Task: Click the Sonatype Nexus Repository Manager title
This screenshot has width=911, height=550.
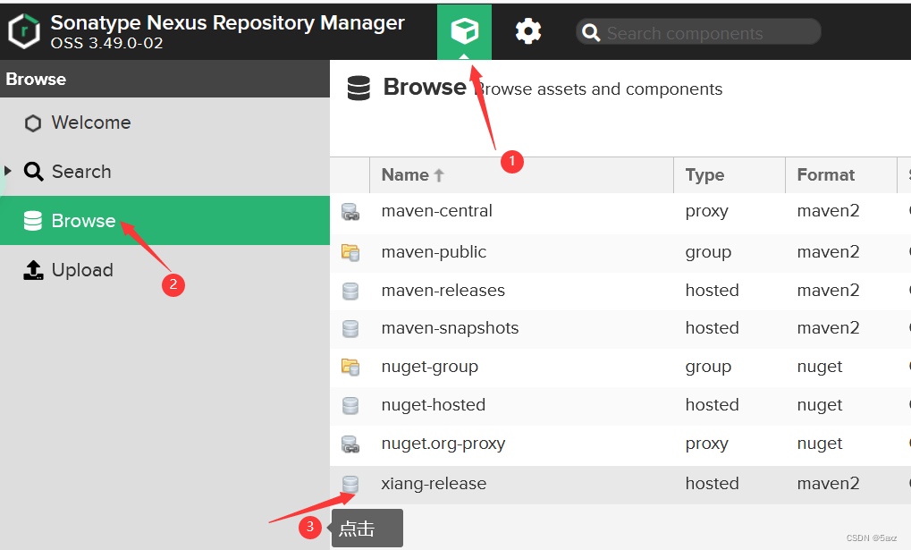Action: [227, 22]
